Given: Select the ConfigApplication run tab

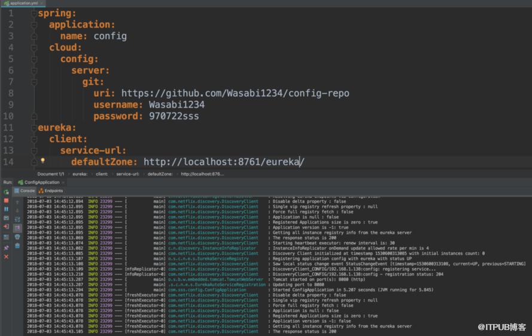Looking at the screenshot, I should point(42,183).
